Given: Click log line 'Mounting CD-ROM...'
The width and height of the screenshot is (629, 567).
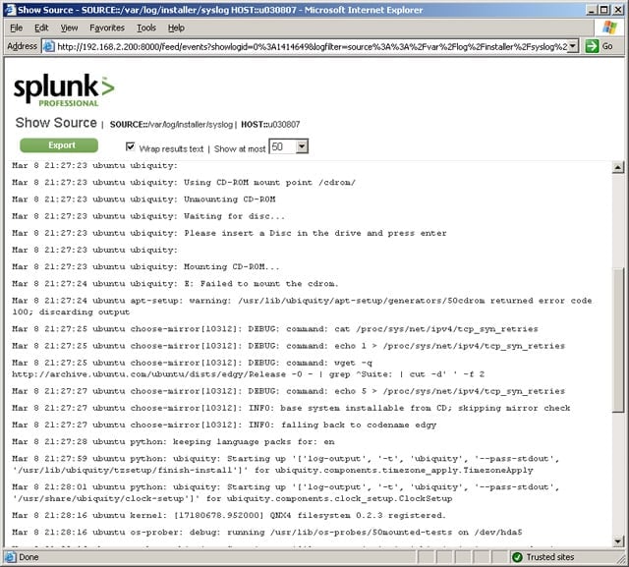Looking at the screenshot, I should pos(145,266).
